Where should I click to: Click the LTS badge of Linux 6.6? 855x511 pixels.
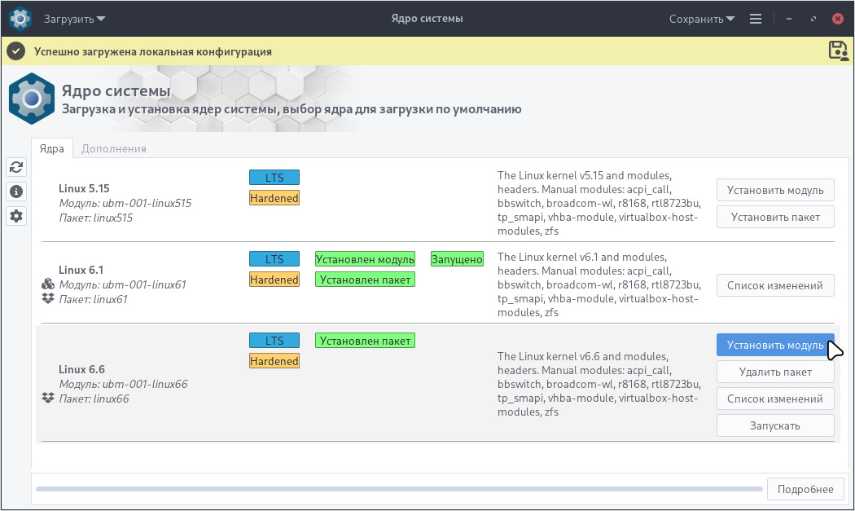[x=274, y=341]
